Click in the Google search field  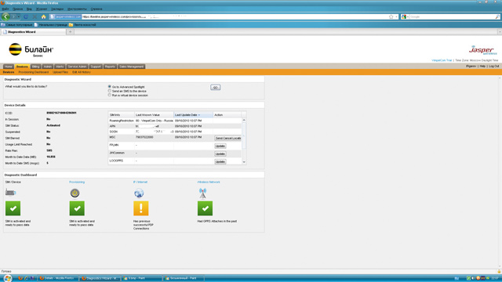coord(452,16)
